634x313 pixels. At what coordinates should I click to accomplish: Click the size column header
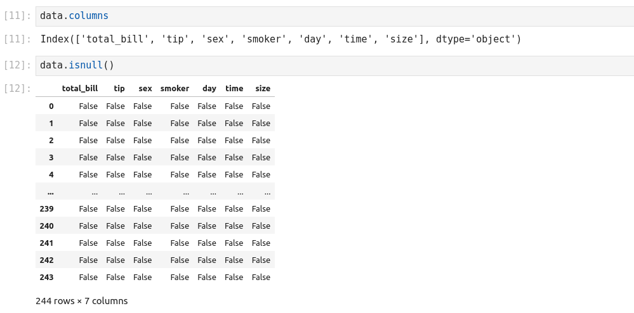point(263,89)
